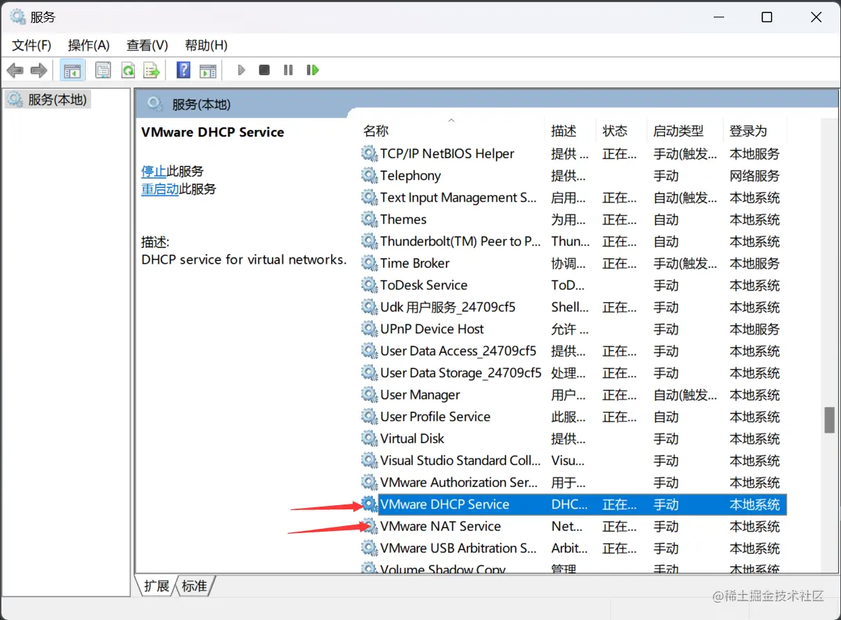841x620 pixels.
Task: Click the gear icon beside UPnP Device Host
Action: (x=369, y=329)
